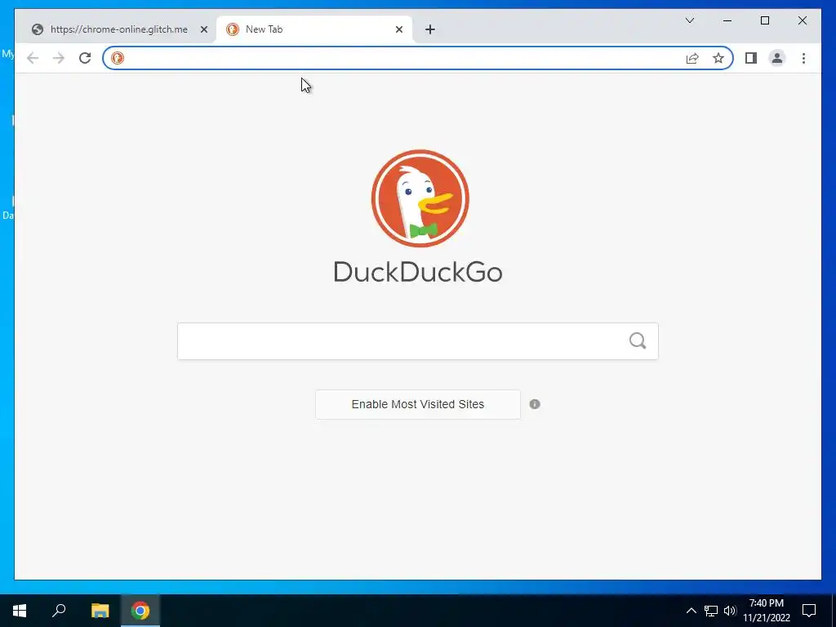
Task: Open File Explorer from the taskbar
Action: click(x=100, y=611)
